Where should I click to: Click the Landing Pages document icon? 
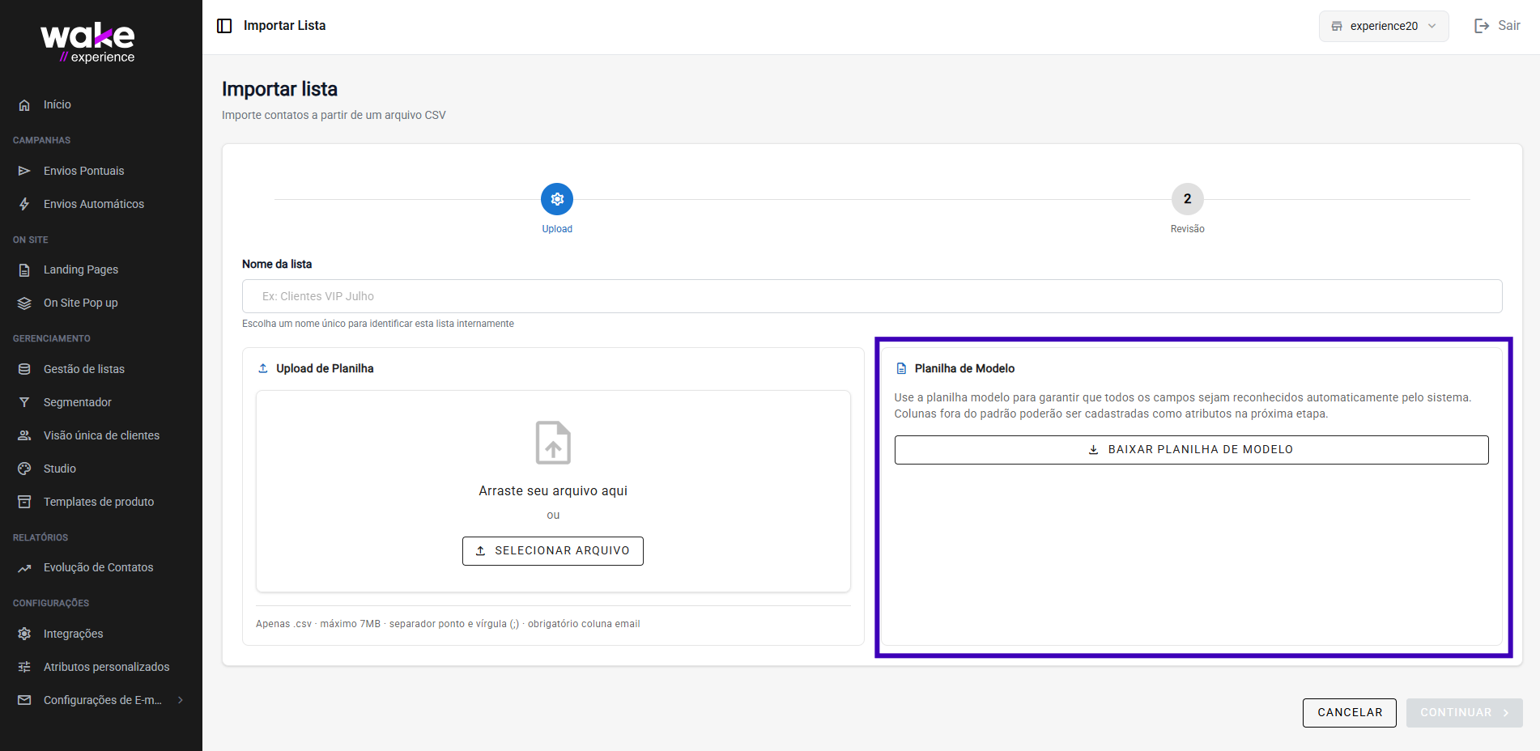(24, 269)
